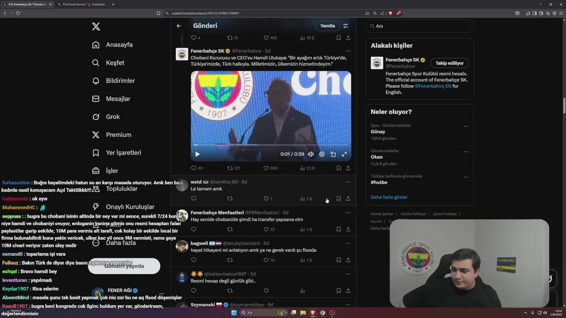The width and height of the screenshot is (566, 318).
Task: Open more options on bagwell reply
Action: coord(348,243)
